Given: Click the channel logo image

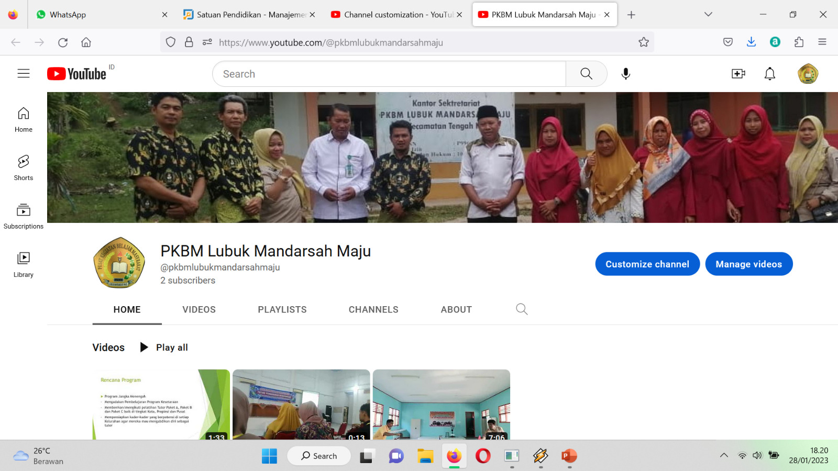Looking at the screenshot, I should (119, 262).
